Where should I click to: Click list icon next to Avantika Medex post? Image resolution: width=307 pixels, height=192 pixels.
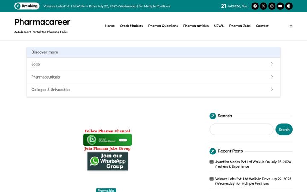(x=211, y=162)
